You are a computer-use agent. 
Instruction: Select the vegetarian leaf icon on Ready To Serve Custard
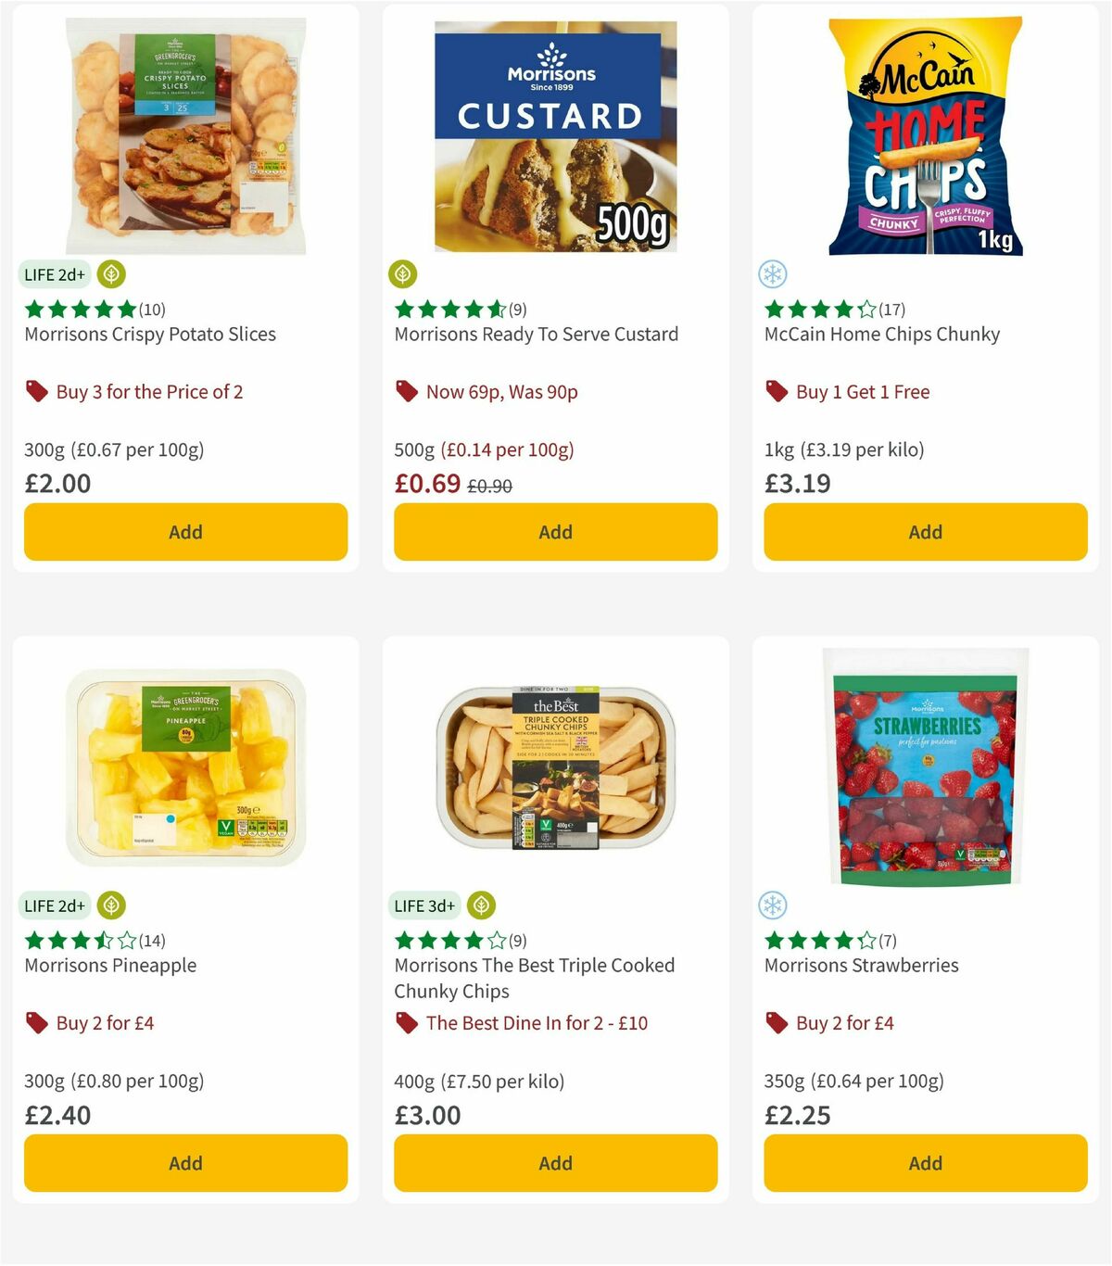(402, 274)
